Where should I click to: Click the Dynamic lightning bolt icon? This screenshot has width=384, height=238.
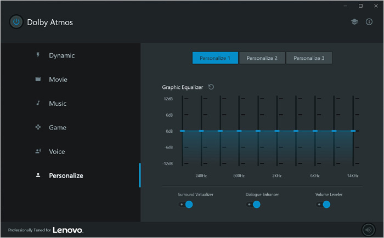(x=38, y=55)
